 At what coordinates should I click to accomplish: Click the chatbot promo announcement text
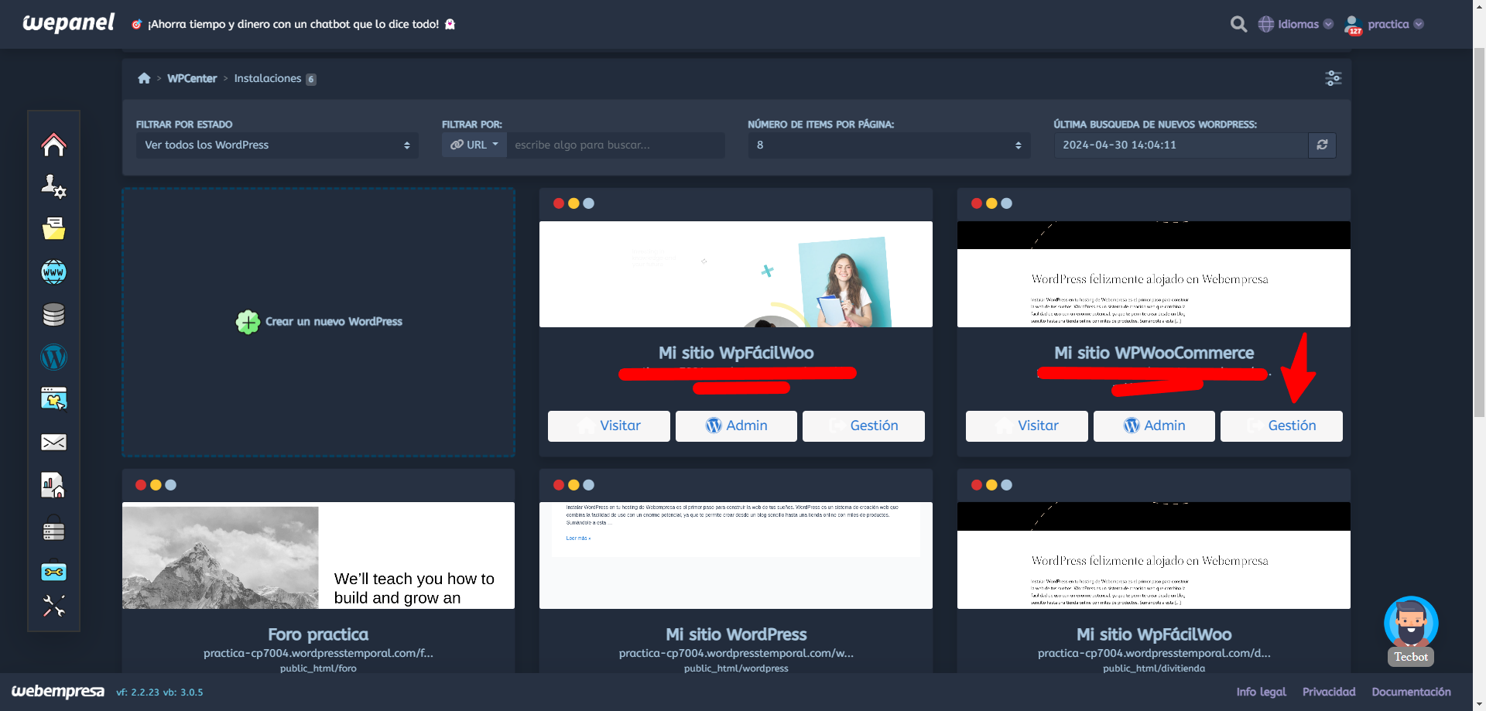point(293,24)
